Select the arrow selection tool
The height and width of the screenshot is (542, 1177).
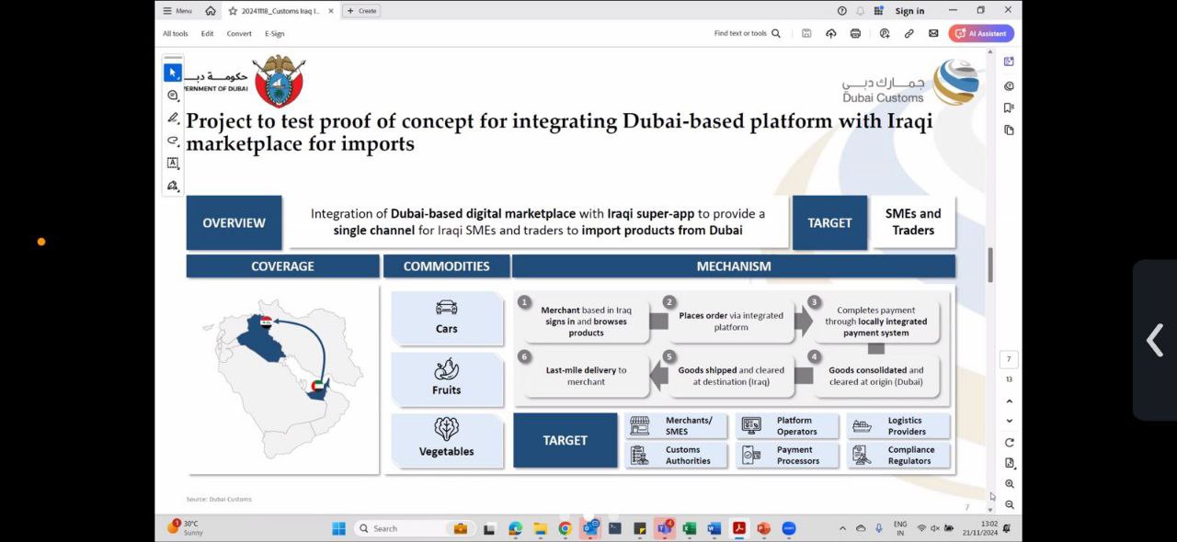pyautogui.click(x=172, y=73)
